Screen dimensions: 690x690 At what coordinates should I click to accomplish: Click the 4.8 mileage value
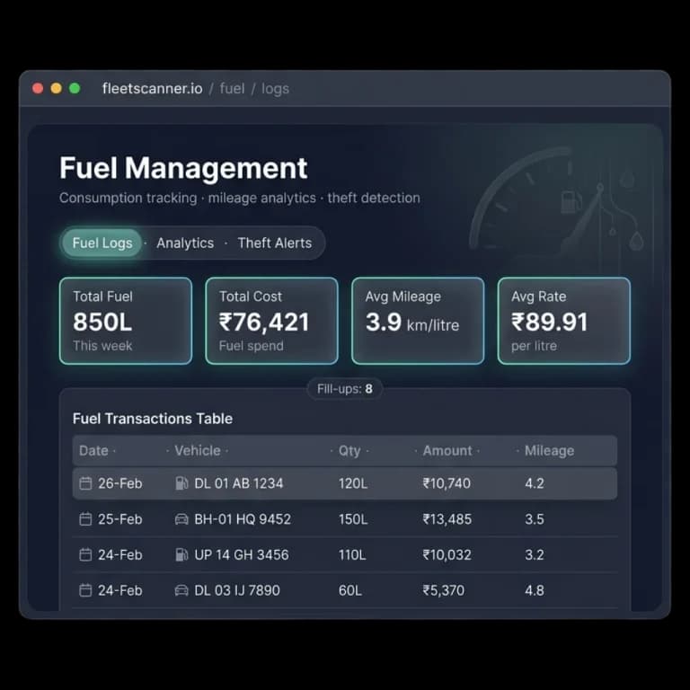pyautogui.click(x=535, y=590)
